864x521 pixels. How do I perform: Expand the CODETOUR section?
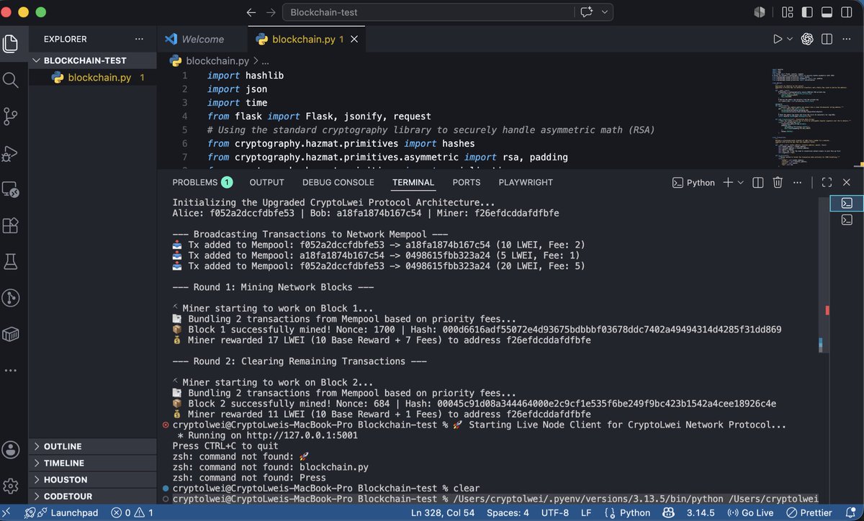(x=92, y=496)
